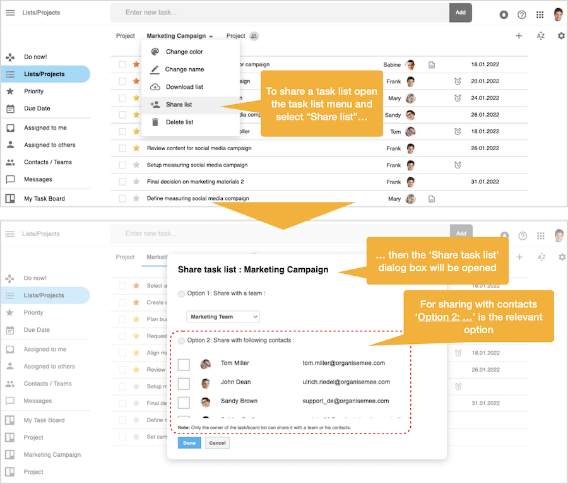Click the help question mark icon

point(522,15)
